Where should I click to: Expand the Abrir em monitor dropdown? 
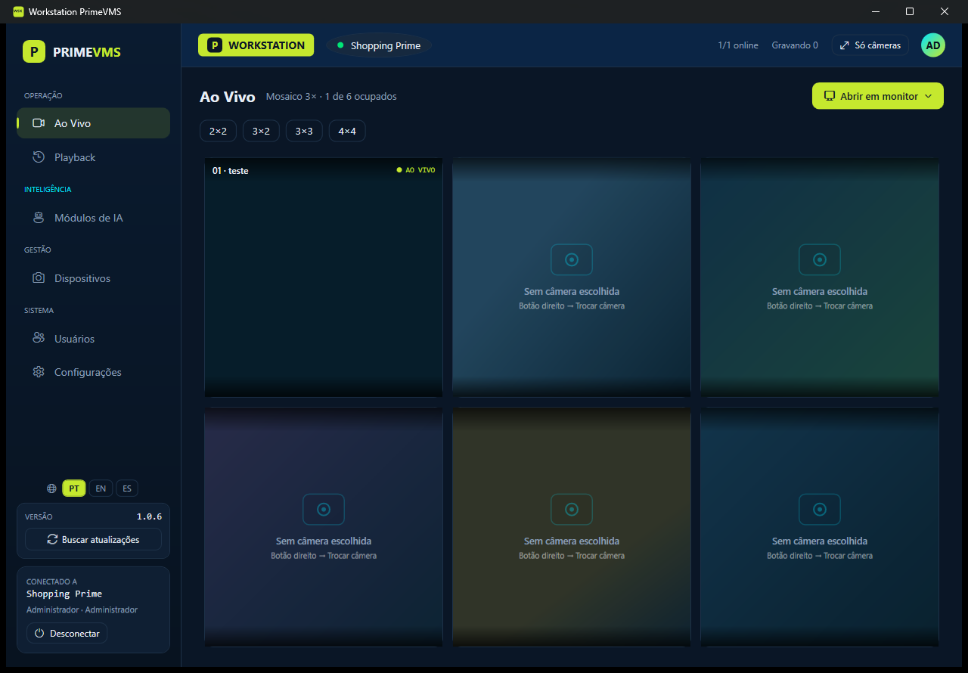pos(878,96)
